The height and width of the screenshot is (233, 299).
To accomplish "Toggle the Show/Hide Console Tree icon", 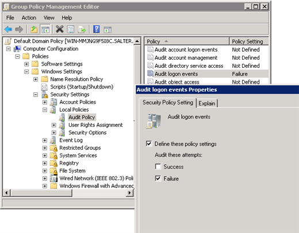I will click(x=45, y=29).
